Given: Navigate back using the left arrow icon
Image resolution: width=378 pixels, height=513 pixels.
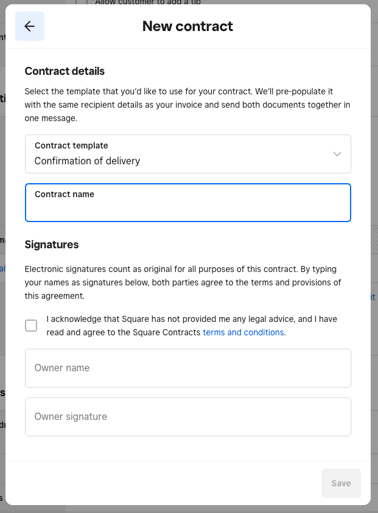Looking at the screenshot, I should click(x=29, y=26).
